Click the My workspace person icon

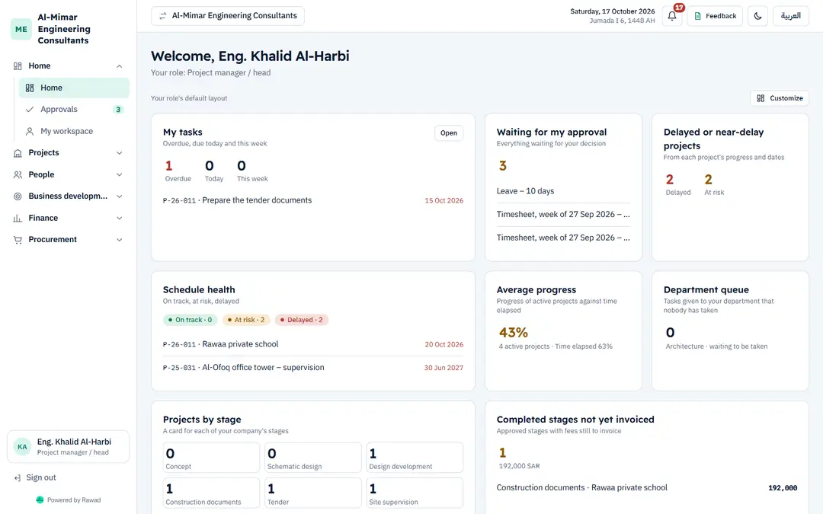pyautogui.click(x=30, y=131)
